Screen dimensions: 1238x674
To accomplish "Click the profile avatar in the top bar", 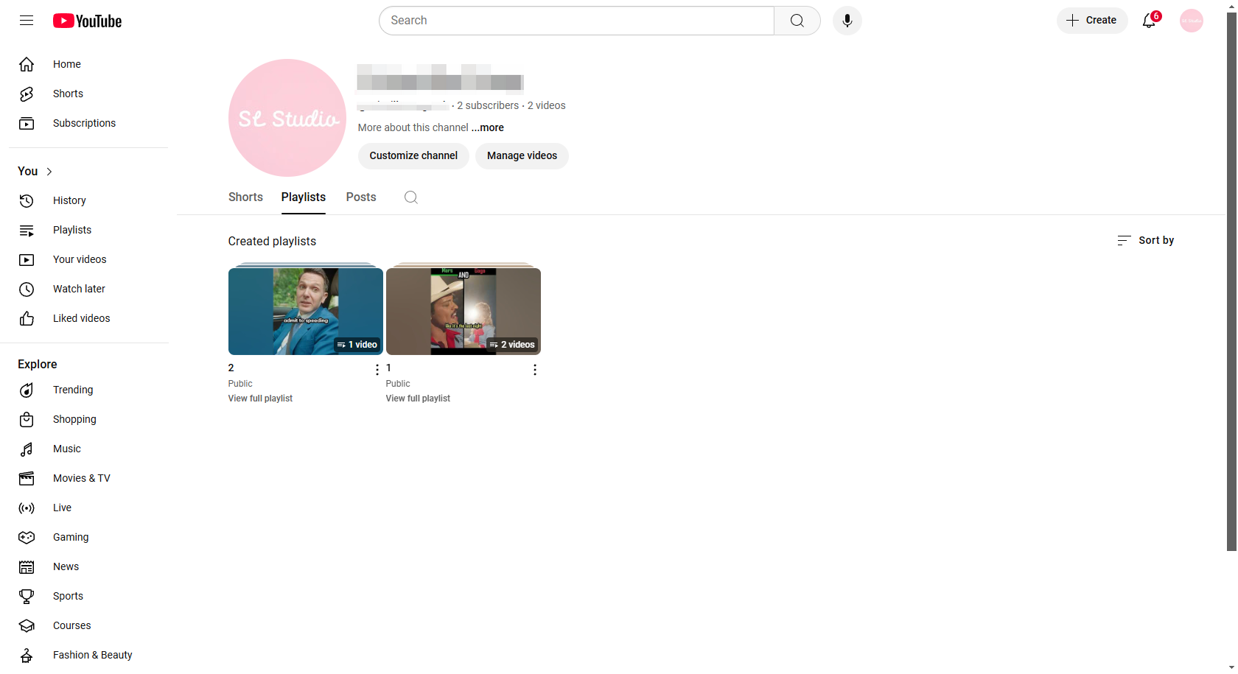I will [x=1191, y=21].
